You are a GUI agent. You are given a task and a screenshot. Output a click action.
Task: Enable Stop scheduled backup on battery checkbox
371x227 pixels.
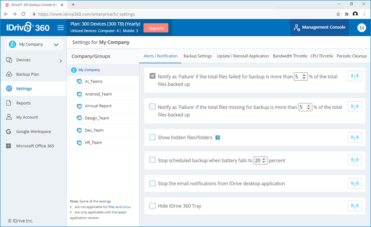[153, 160]
